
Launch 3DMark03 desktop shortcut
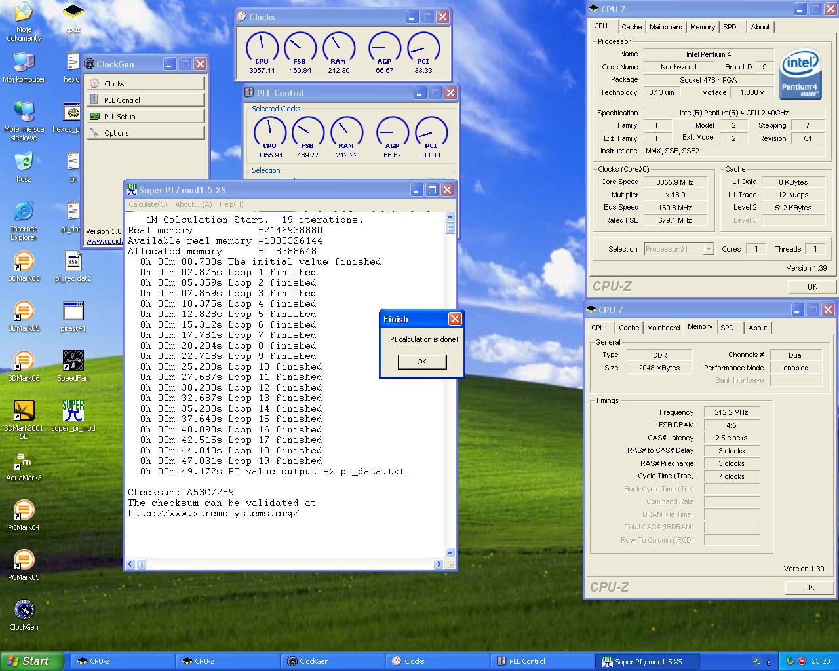24,267
